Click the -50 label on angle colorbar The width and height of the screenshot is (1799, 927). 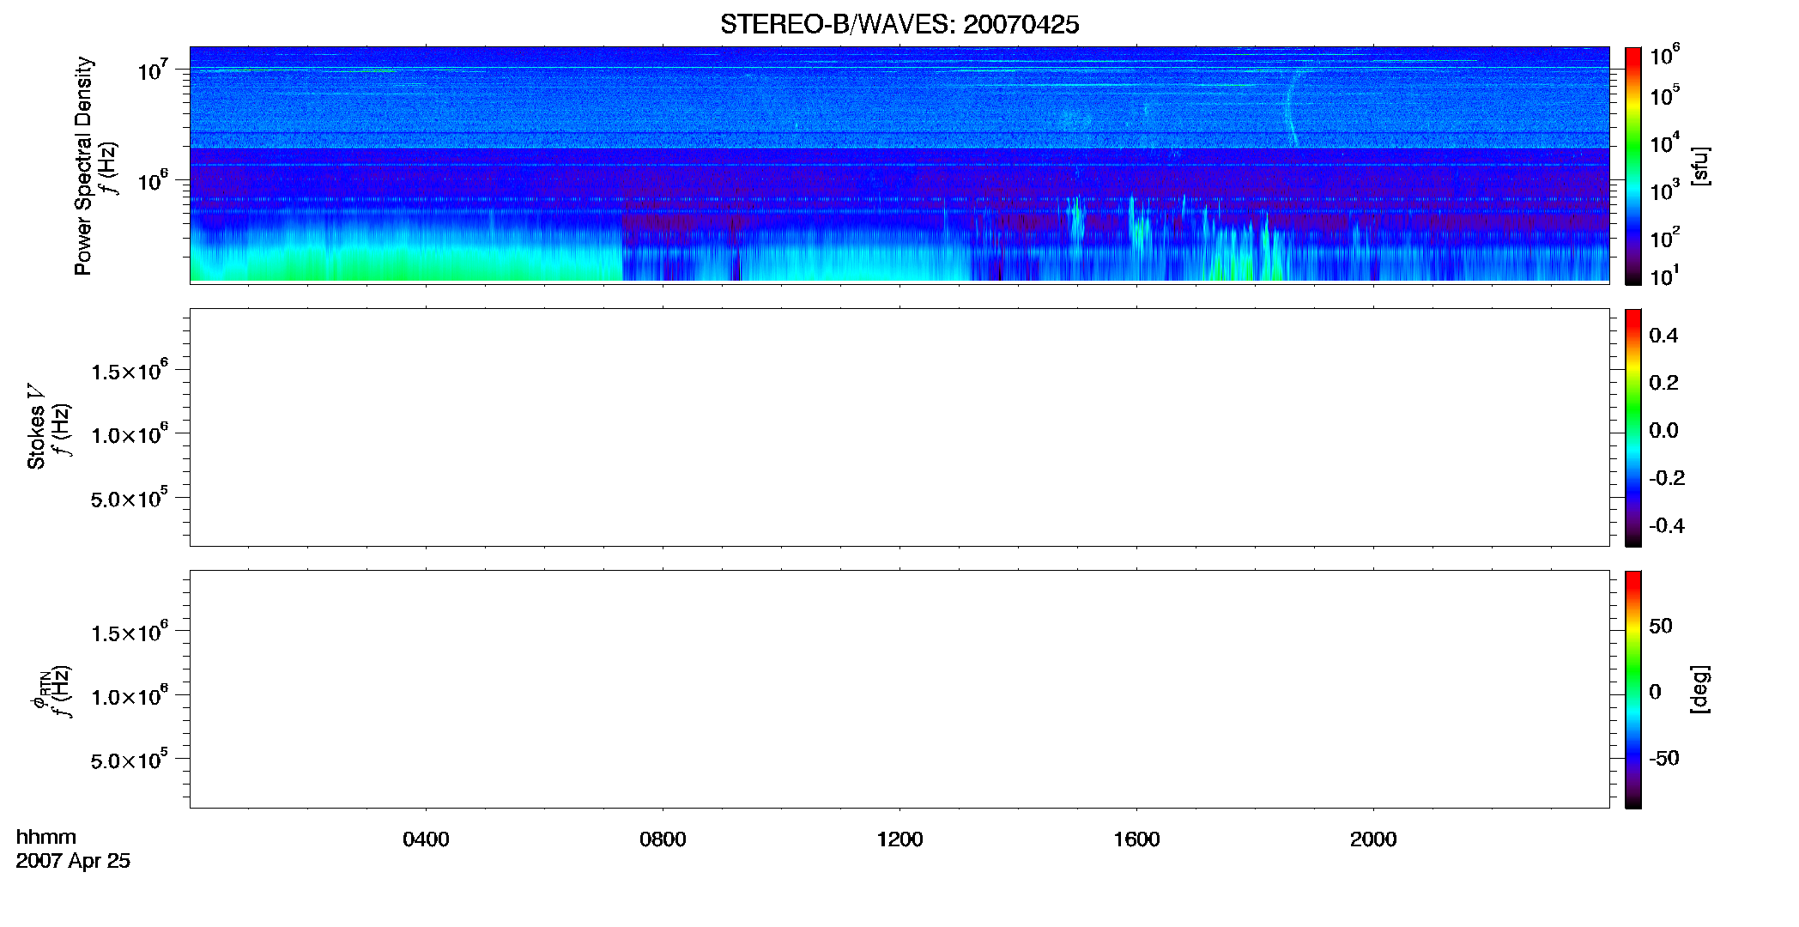[x=1664, y=758]
